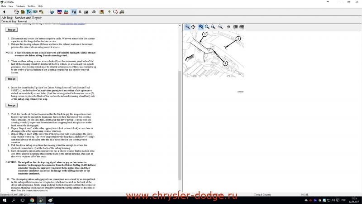Viewport: 362px width, 204px height.
Task: Click 'Town & Country' in status bar
Action: pyautogui.click(x=262, y=195)
